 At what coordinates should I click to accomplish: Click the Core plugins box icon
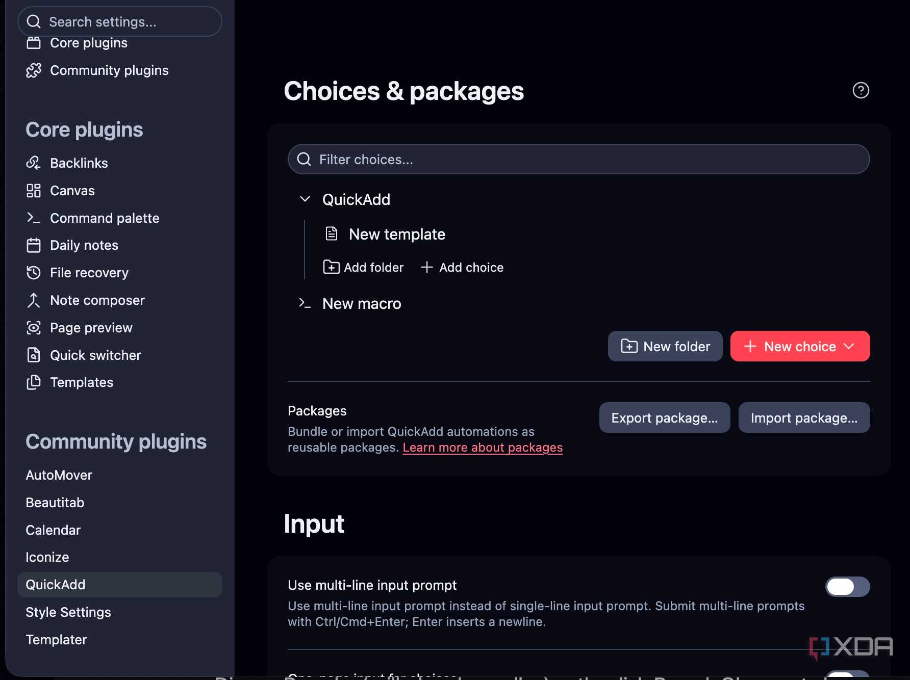click(34, 43)
